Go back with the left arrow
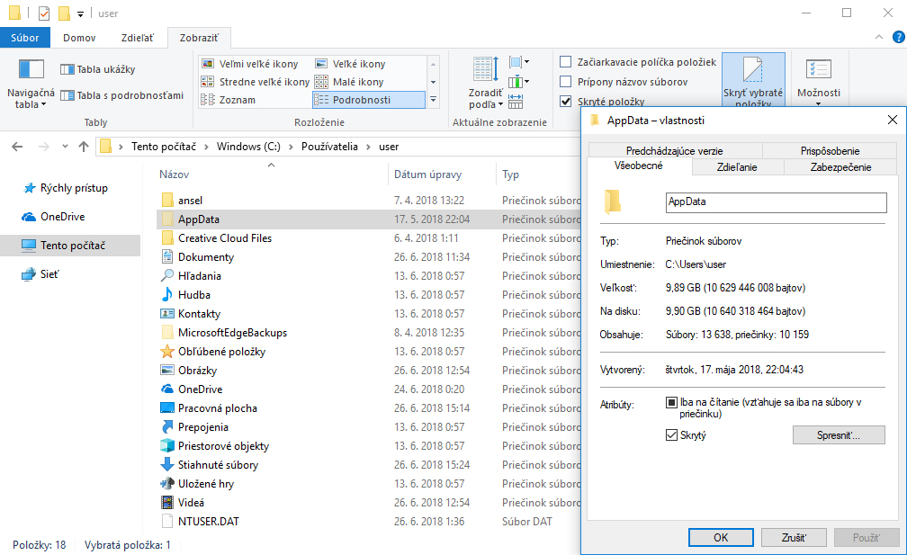 [x=17, y=147]
